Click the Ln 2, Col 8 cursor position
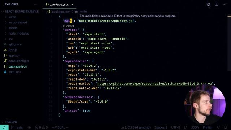The height and width of the screenshot is (130, 231). tap(136, 127)
